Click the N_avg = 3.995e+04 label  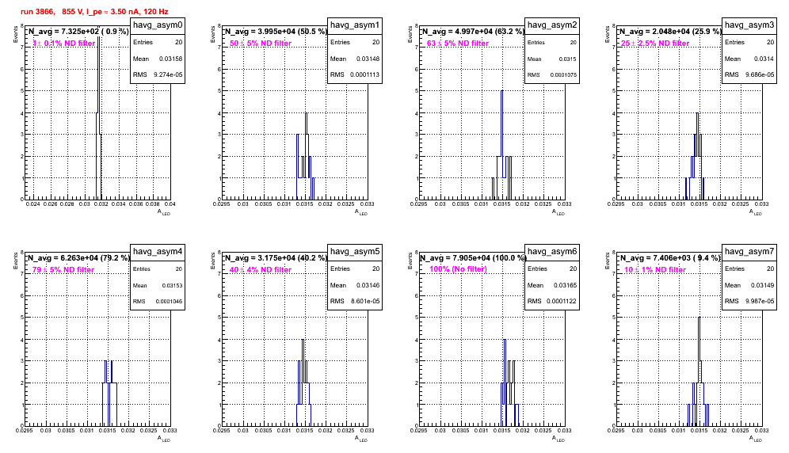[x=275, y=32]
